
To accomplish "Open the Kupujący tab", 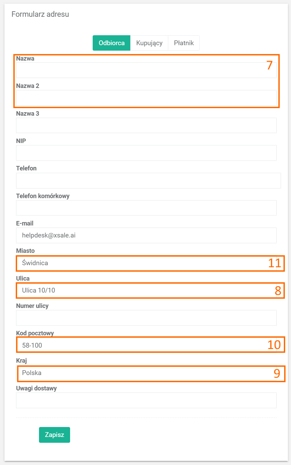I will pyautogui.click(x=149, y=43).
